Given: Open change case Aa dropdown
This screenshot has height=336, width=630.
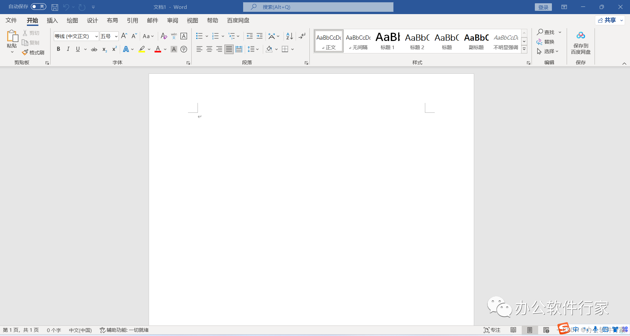Looking at the screenshot, I should (148, 36).
